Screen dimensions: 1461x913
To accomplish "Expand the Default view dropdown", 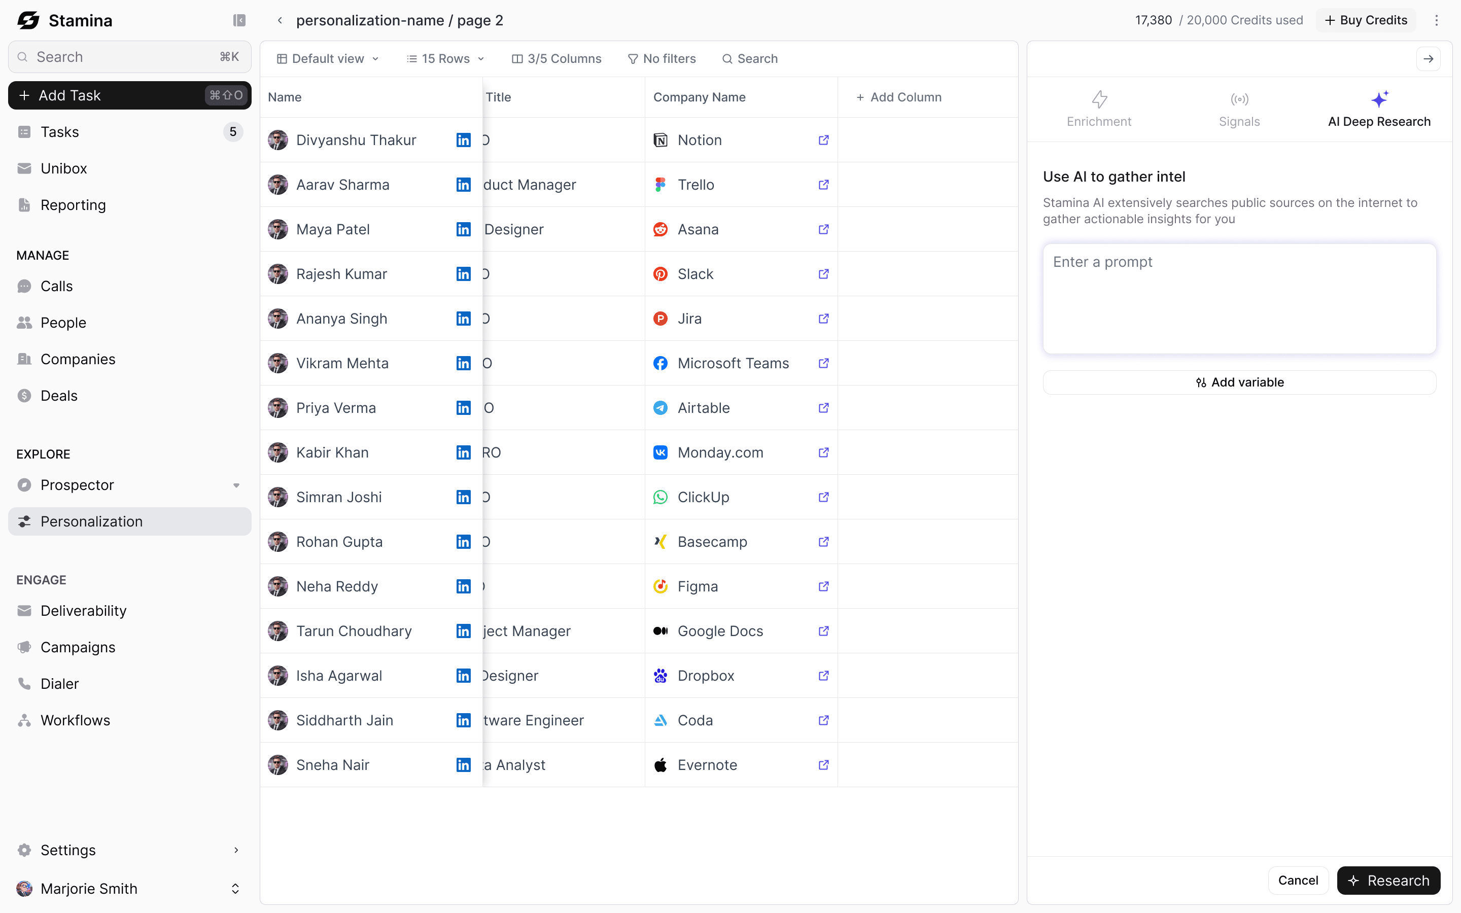I will 328,58.
